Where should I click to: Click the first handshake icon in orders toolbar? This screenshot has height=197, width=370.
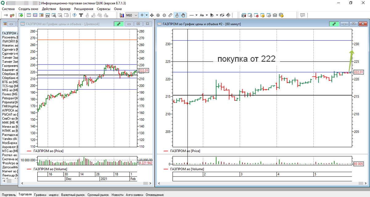coord(244,15)
